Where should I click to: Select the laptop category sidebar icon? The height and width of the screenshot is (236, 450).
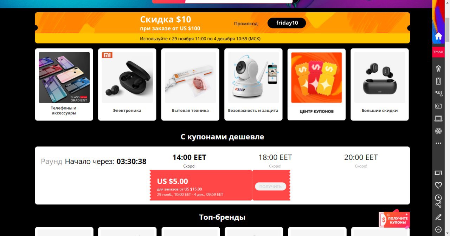(438, 119)
